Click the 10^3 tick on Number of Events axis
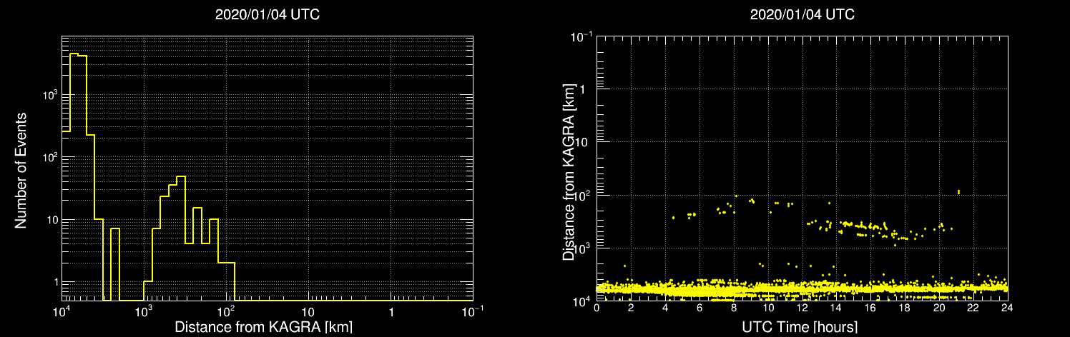1070x337 pixels. [49, 94]
